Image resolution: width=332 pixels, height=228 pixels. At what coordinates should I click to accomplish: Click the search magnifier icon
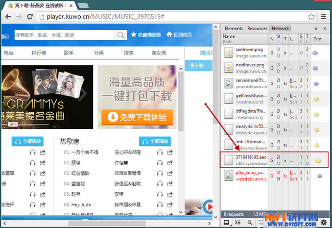[121, 35]
